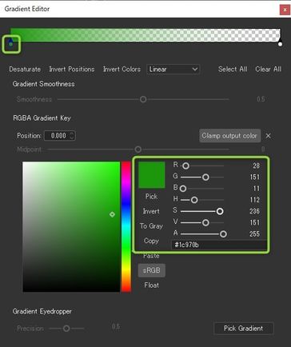
Task: Toggle Clamp output color
Action: click(x=230, y=136)
